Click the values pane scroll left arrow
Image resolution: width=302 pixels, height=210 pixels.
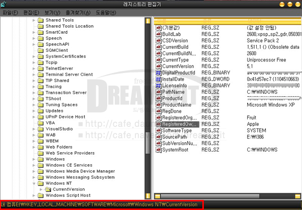(x=158, y=196)
